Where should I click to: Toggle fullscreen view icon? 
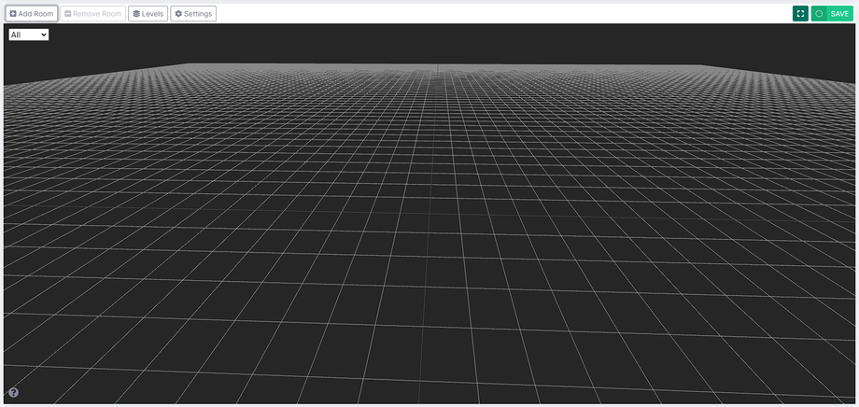tap(800, 14)
